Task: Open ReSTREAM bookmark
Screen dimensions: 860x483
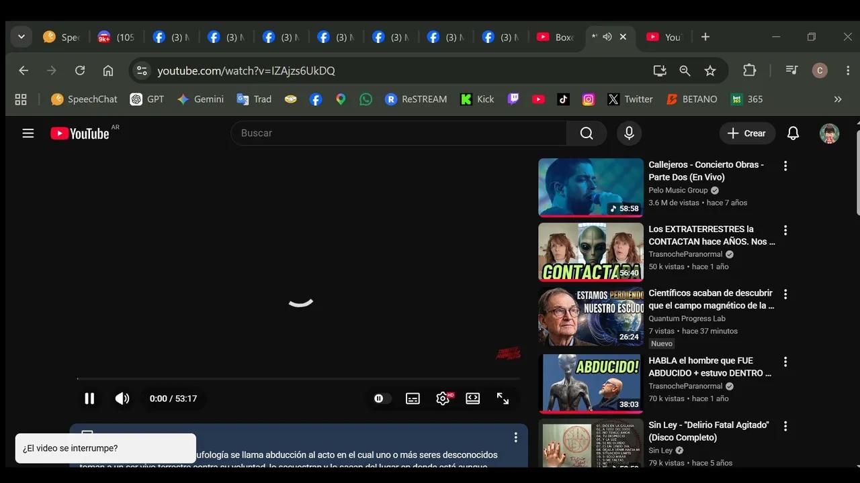Action: point(416,99)
